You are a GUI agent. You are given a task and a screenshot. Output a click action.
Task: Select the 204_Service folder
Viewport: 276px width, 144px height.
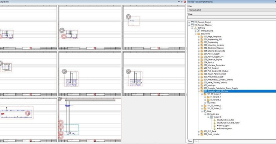coord(209,62)
